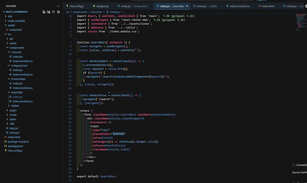Expand the api folder

tap(7, 39)
